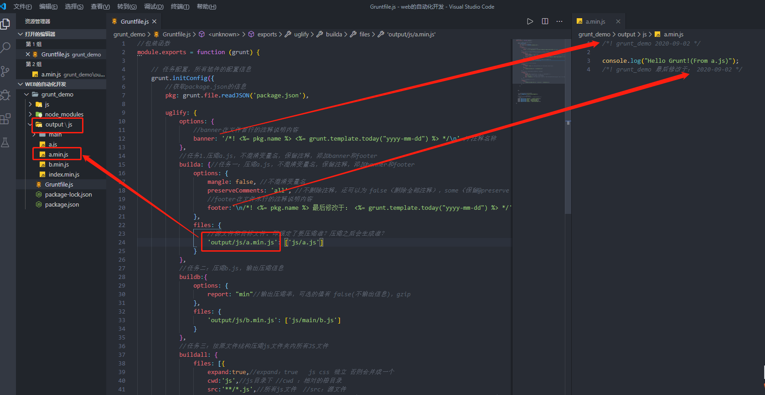
Task: Click the <unknown> breadcrumb segment
Action: [224, 34]
